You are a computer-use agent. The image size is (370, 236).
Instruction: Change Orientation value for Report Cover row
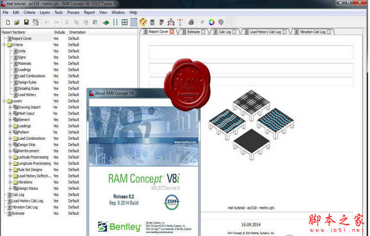(74, 38)
